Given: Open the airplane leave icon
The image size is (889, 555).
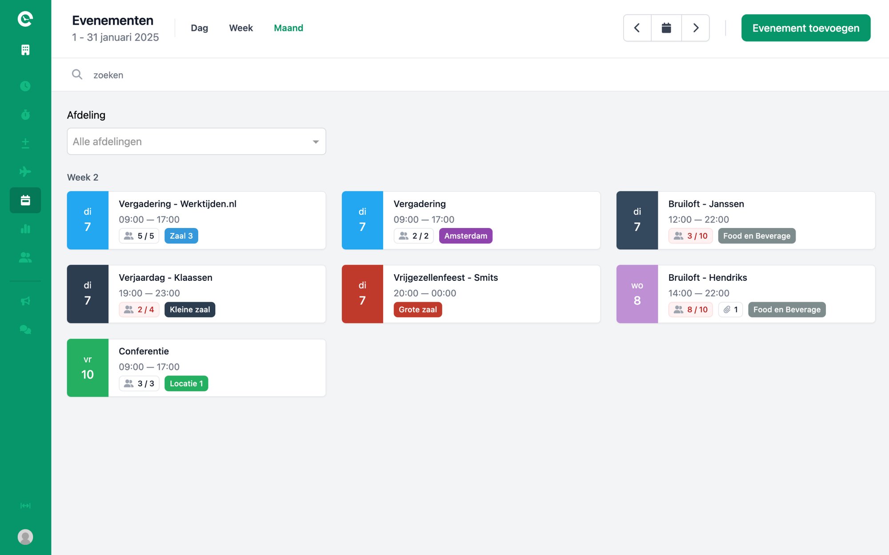Looking at the screenshot, I should 25,172.
